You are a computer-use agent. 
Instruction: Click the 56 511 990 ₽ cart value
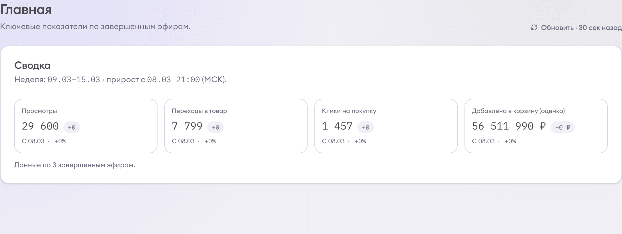[x=509, y=126]
